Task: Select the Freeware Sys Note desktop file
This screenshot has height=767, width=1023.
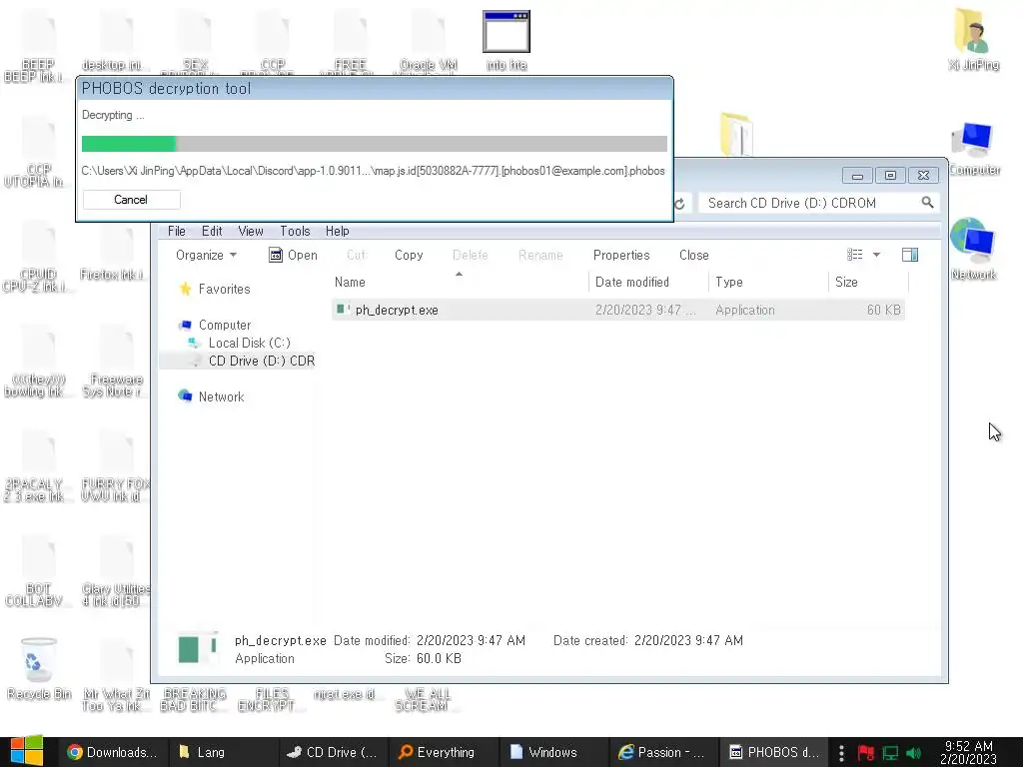Action: [x=115, y=362]
